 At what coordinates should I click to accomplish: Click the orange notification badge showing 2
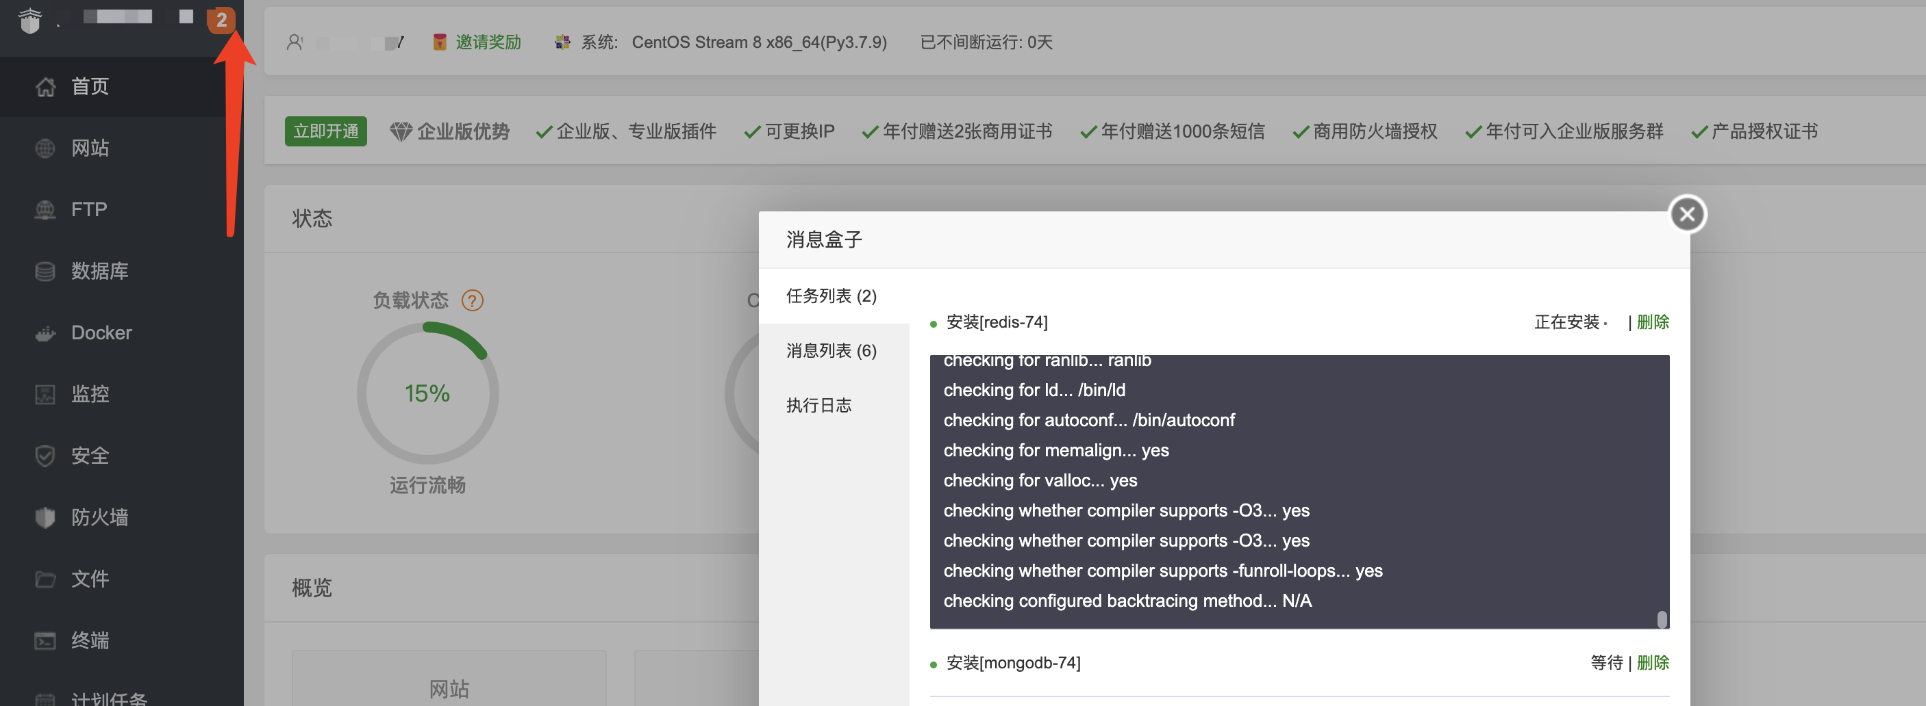[221, 20]
